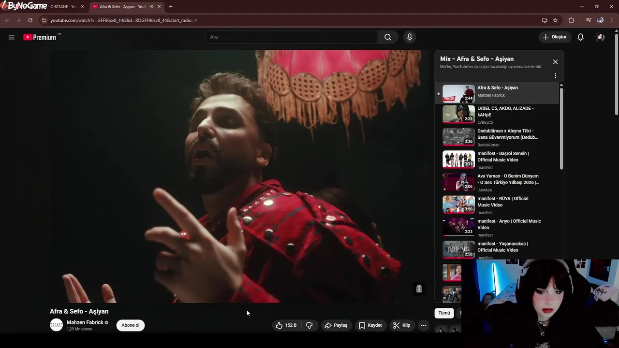Play Afra & Sefo - Aşiyan playlist item
This screenshot has width=619, height=348.
coord(498,92)
